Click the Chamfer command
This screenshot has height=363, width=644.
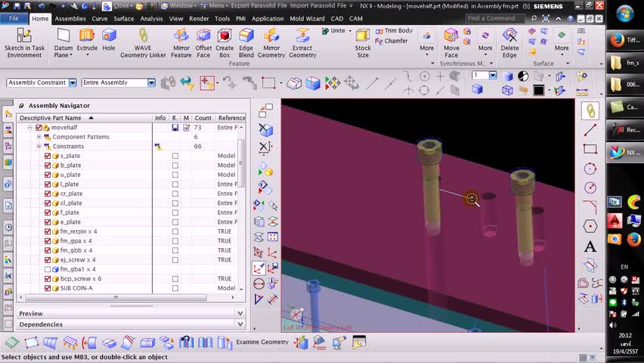392,41
